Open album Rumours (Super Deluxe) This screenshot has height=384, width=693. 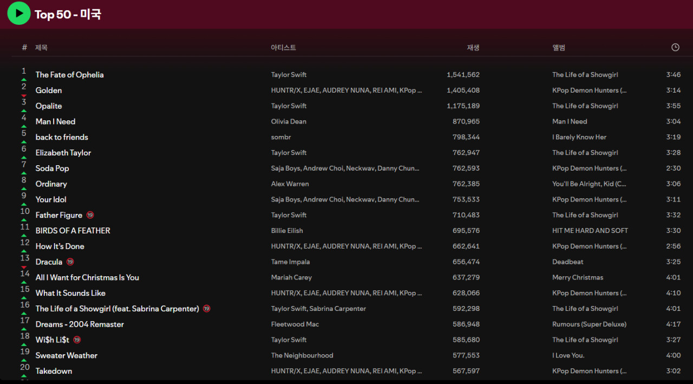[589, 324]
